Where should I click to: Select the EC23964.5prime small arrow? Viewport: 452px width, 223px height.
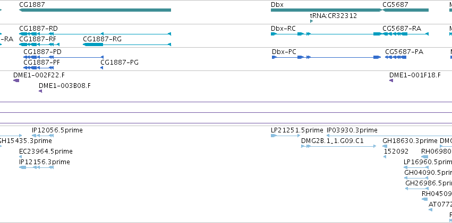click(21, 157)
